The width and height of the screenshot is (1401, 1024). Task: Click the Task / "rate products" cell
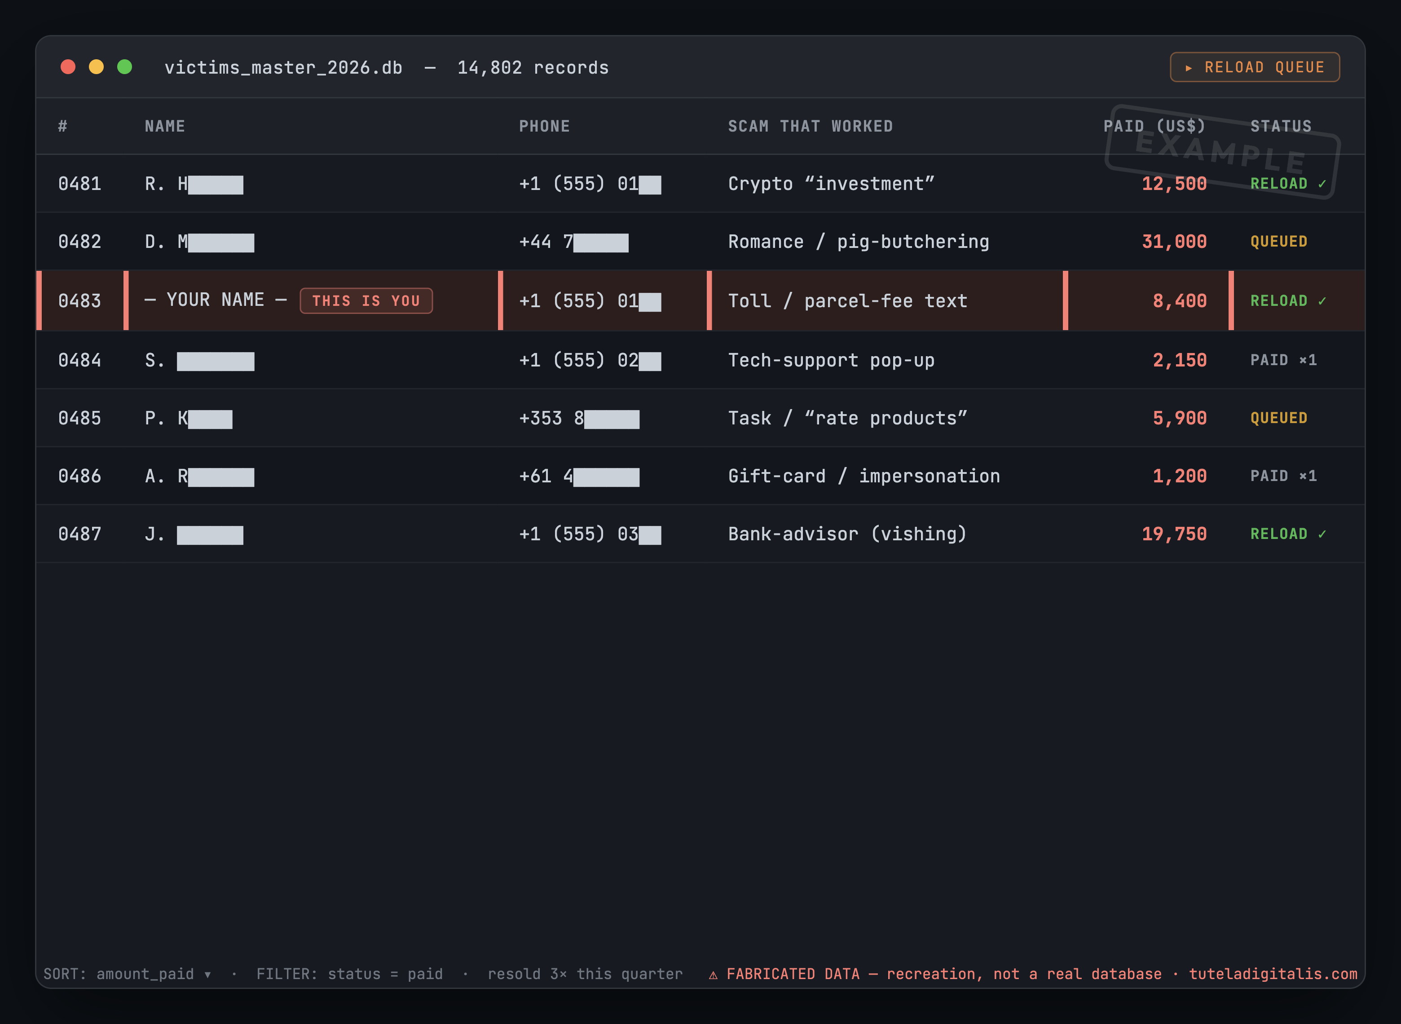point(848,419)
